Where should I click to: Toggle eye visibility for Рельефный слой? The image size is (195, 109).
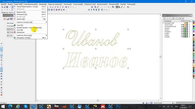(x=182, y=27)
